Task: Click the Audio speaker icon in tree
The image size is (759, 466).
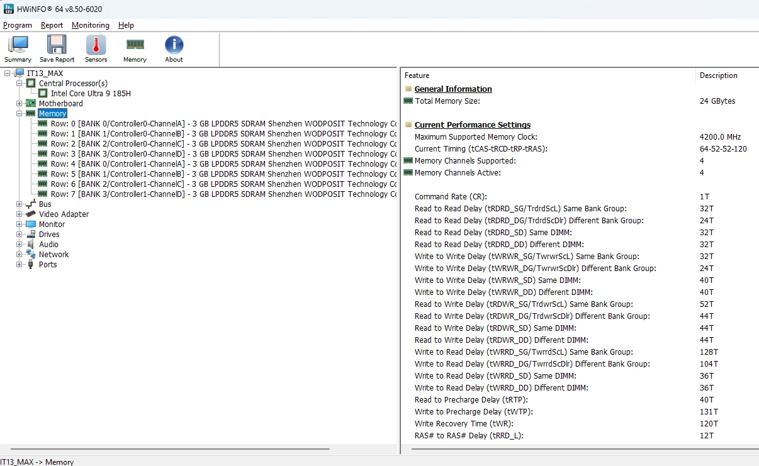Action: [x=30, y=244]
